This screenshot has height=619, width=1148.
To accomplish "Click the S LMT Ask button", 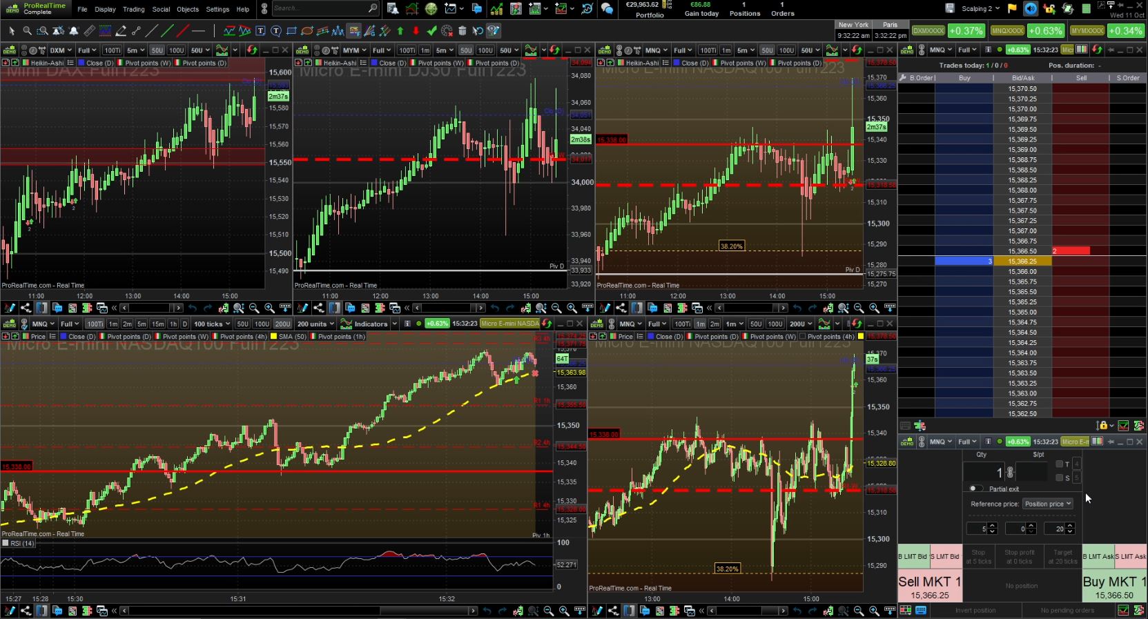I will (1130, 556).
